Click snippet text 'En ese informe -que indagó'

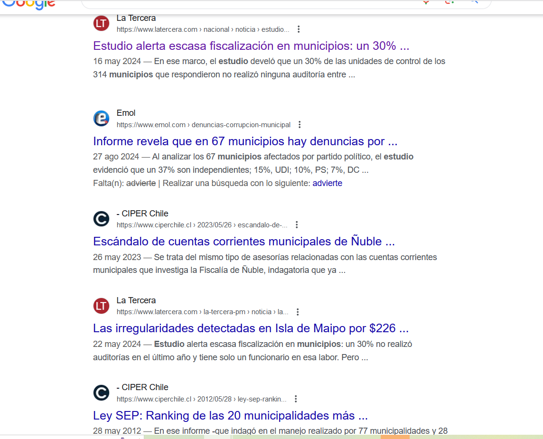coord(300,431)
